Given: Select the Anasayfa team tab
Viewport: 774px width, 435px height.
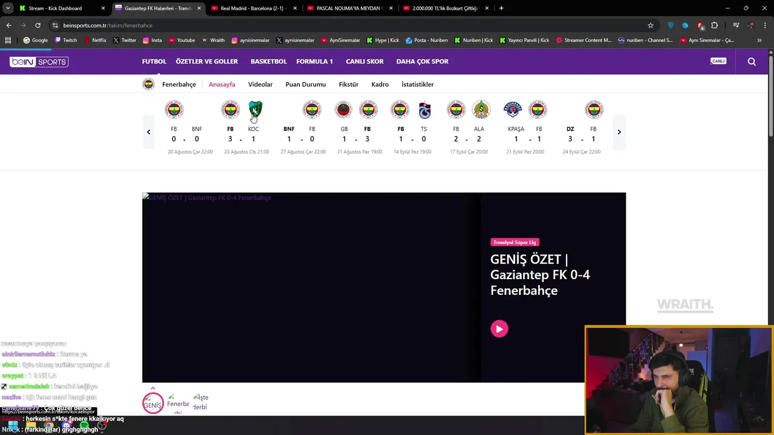Looking at the screenshot, I should pos(222,85).
